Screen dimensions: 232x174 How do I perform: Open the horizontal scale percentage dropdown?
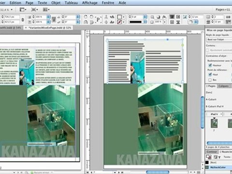click(48, 17)
